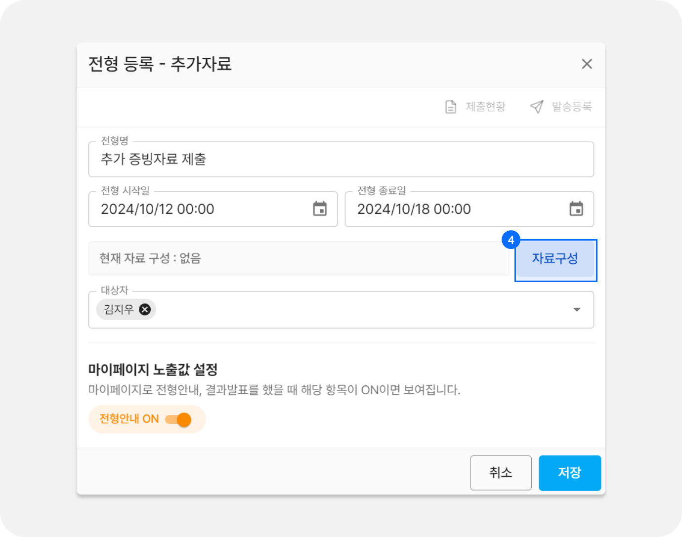Click the 전형안내 ON label text
Viewport: 682px width, 537px height.
129,419
